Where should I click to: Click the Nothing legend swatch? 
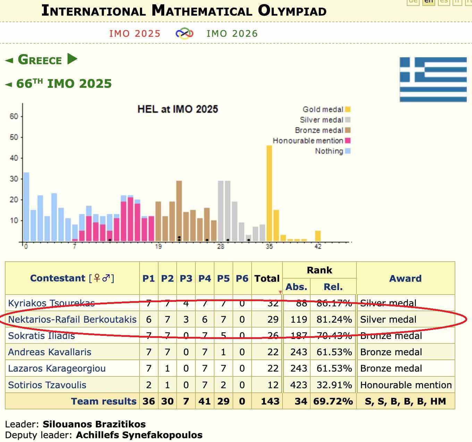(348, 151)
